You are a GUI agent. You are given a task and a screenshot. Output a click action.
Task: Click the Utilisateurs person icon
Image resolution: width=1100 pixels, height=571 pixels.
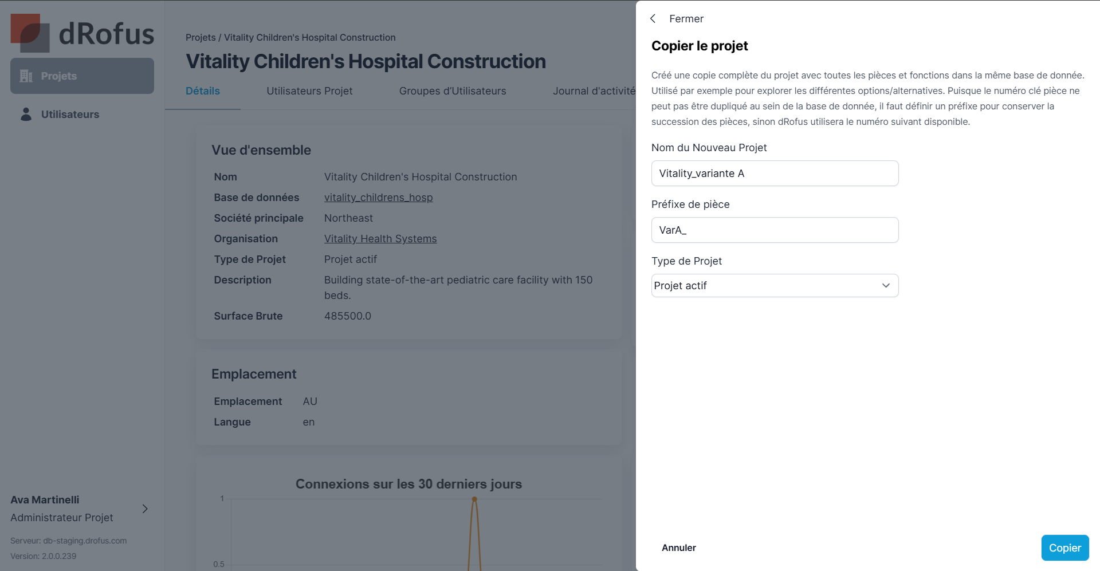pos(26,115)
